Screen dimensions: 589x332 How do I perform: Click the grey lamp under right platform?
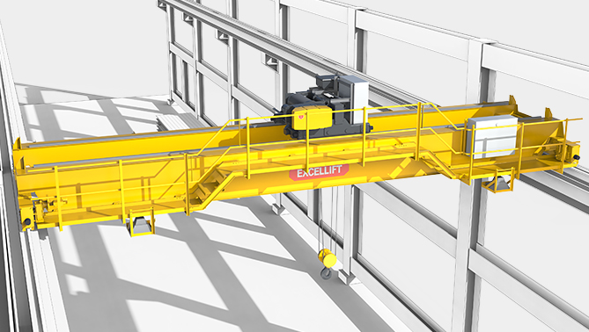pyautogui.click(x=500, y=184)
